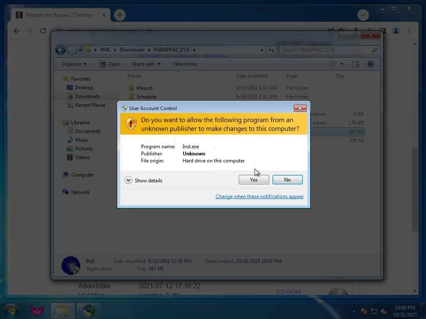Sort by Name column header
The width and height of the screenshot is (426, 319).
click(x=134, y=76)
